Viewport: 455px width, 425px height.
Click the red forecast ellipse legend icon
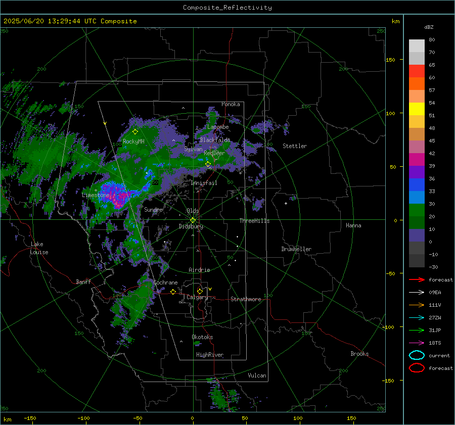[417, 368]
